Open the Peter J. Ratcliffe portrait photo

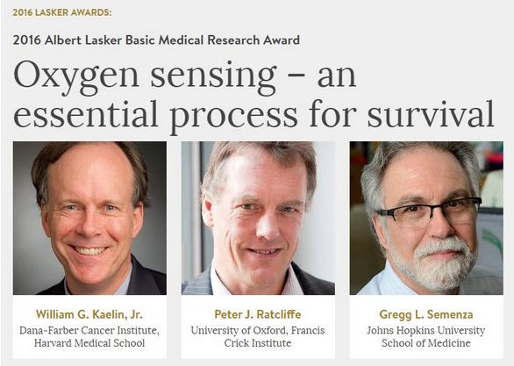(x=258, y=218)
